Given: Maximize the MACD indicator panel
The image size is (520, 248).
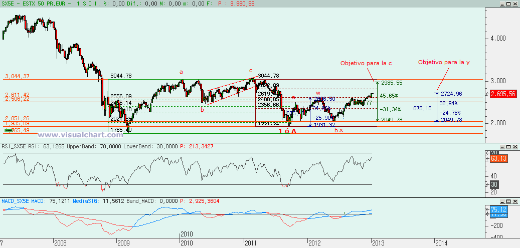Looking at the screenshot, I should (x=508, y=201).
